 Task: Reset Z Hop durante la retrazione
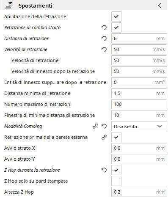104,170
